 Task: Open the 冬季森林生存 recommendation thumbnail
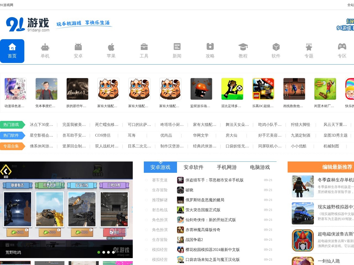[303, 186]
